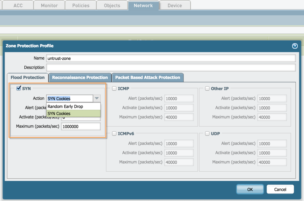Click the Other IP Activate packets/sec field
This screenshot has width=304, height=201.
(x=272, y=108)
